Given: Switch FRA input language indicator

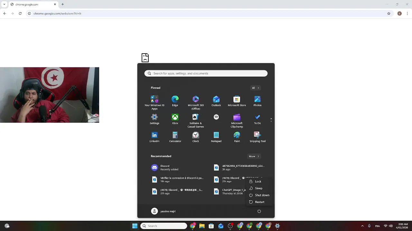Looking at the screenshot, I should 378,226.
